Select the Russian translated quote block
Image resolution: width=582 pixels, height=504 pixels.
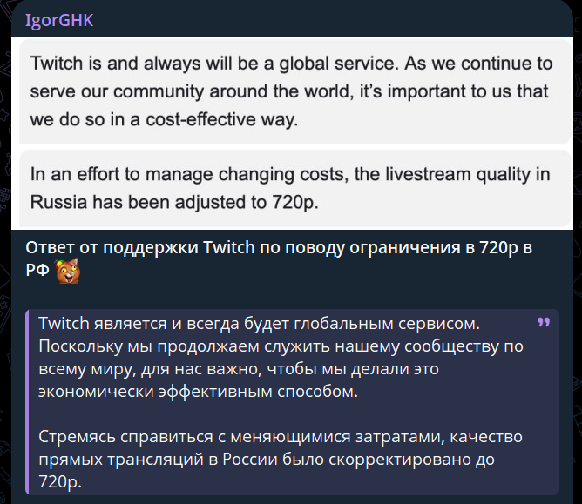292,402
